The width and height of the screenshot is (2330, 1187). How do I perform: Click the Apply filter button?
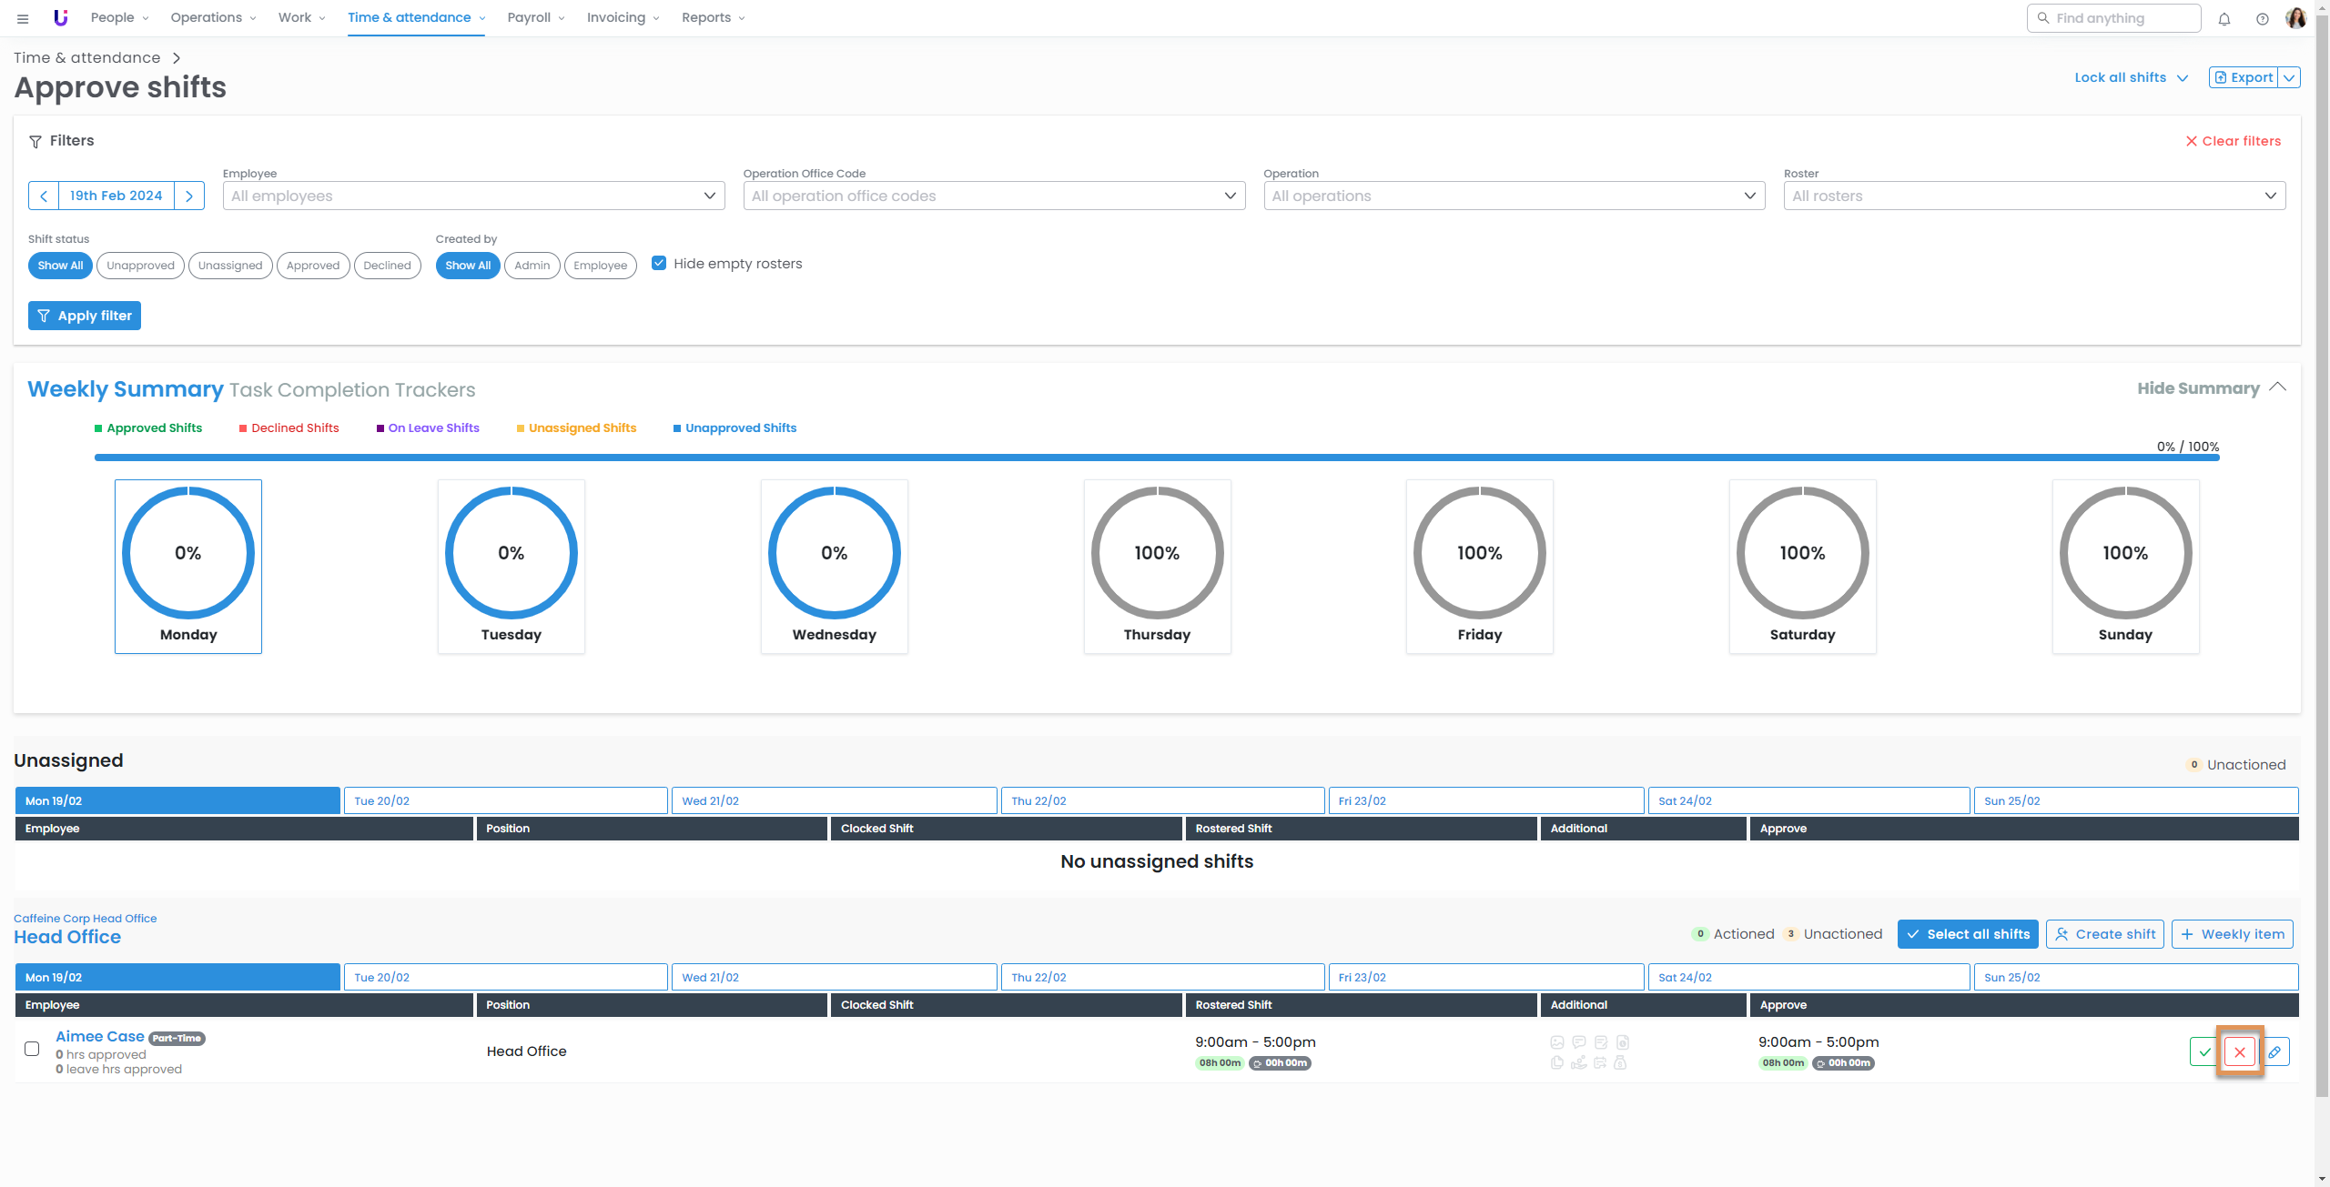coord(85,316)
